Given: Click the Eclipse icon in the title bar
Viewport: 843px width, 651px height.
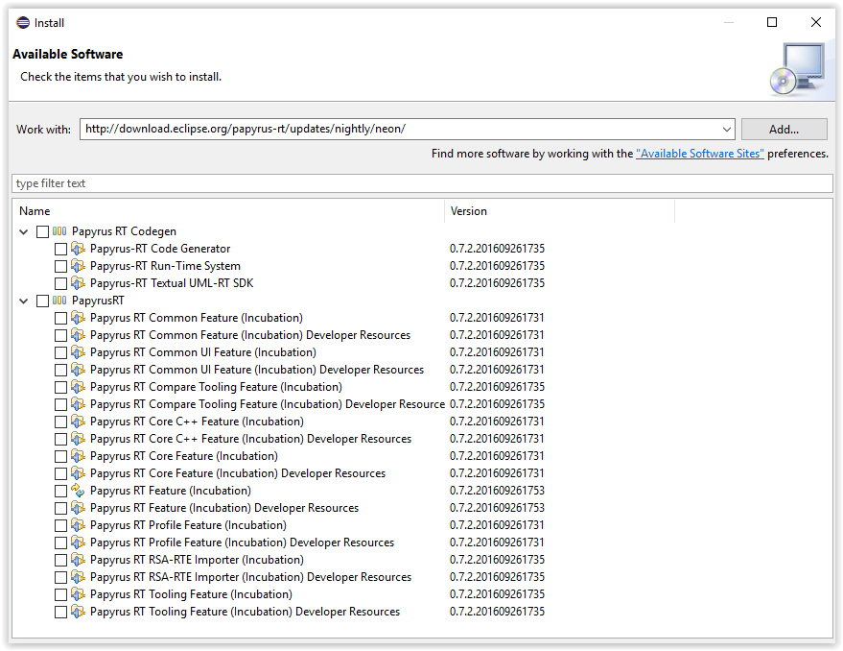Looking at the screenshot, I should click(x=23, y=22).
